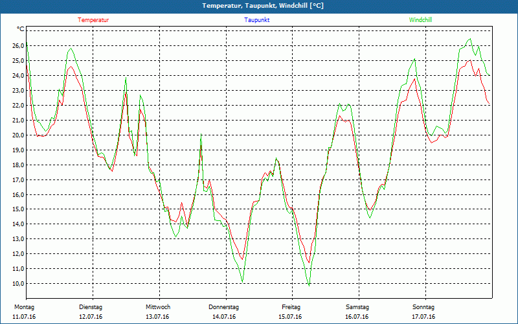
Task: Click the 15,0 y-axis value
Action: pos(19,209)
